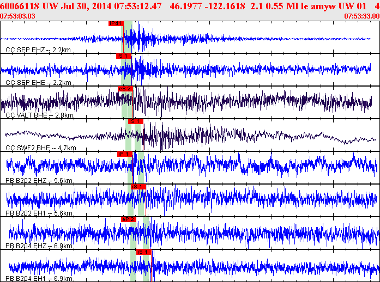This screenshot has height=282, width=380.
Task: Select the iS 1 pick flag on SWF2 BHE
Action: click(136, 121)
